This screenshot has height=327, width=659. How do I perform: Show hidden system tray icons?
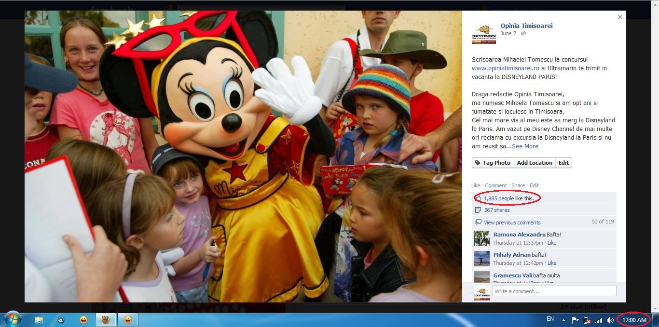(x=563, y=320)
